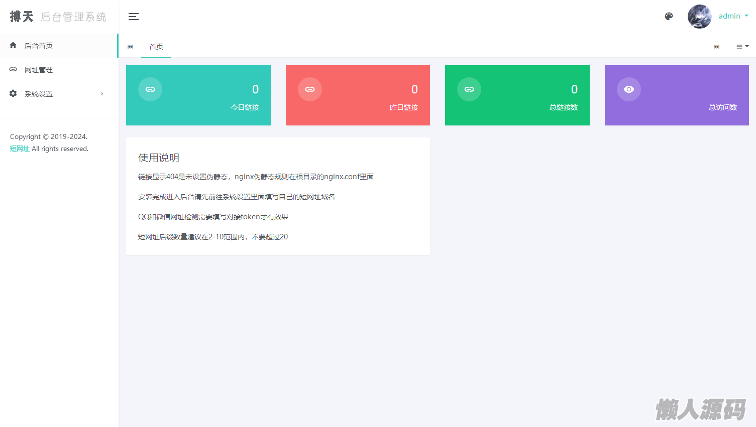
Task: Open 网址管理 menu item
Action: [x=59, y=70]
